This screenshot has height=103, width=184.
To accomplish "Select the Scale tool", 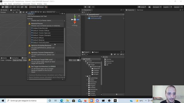I will (x=14, y=7).
